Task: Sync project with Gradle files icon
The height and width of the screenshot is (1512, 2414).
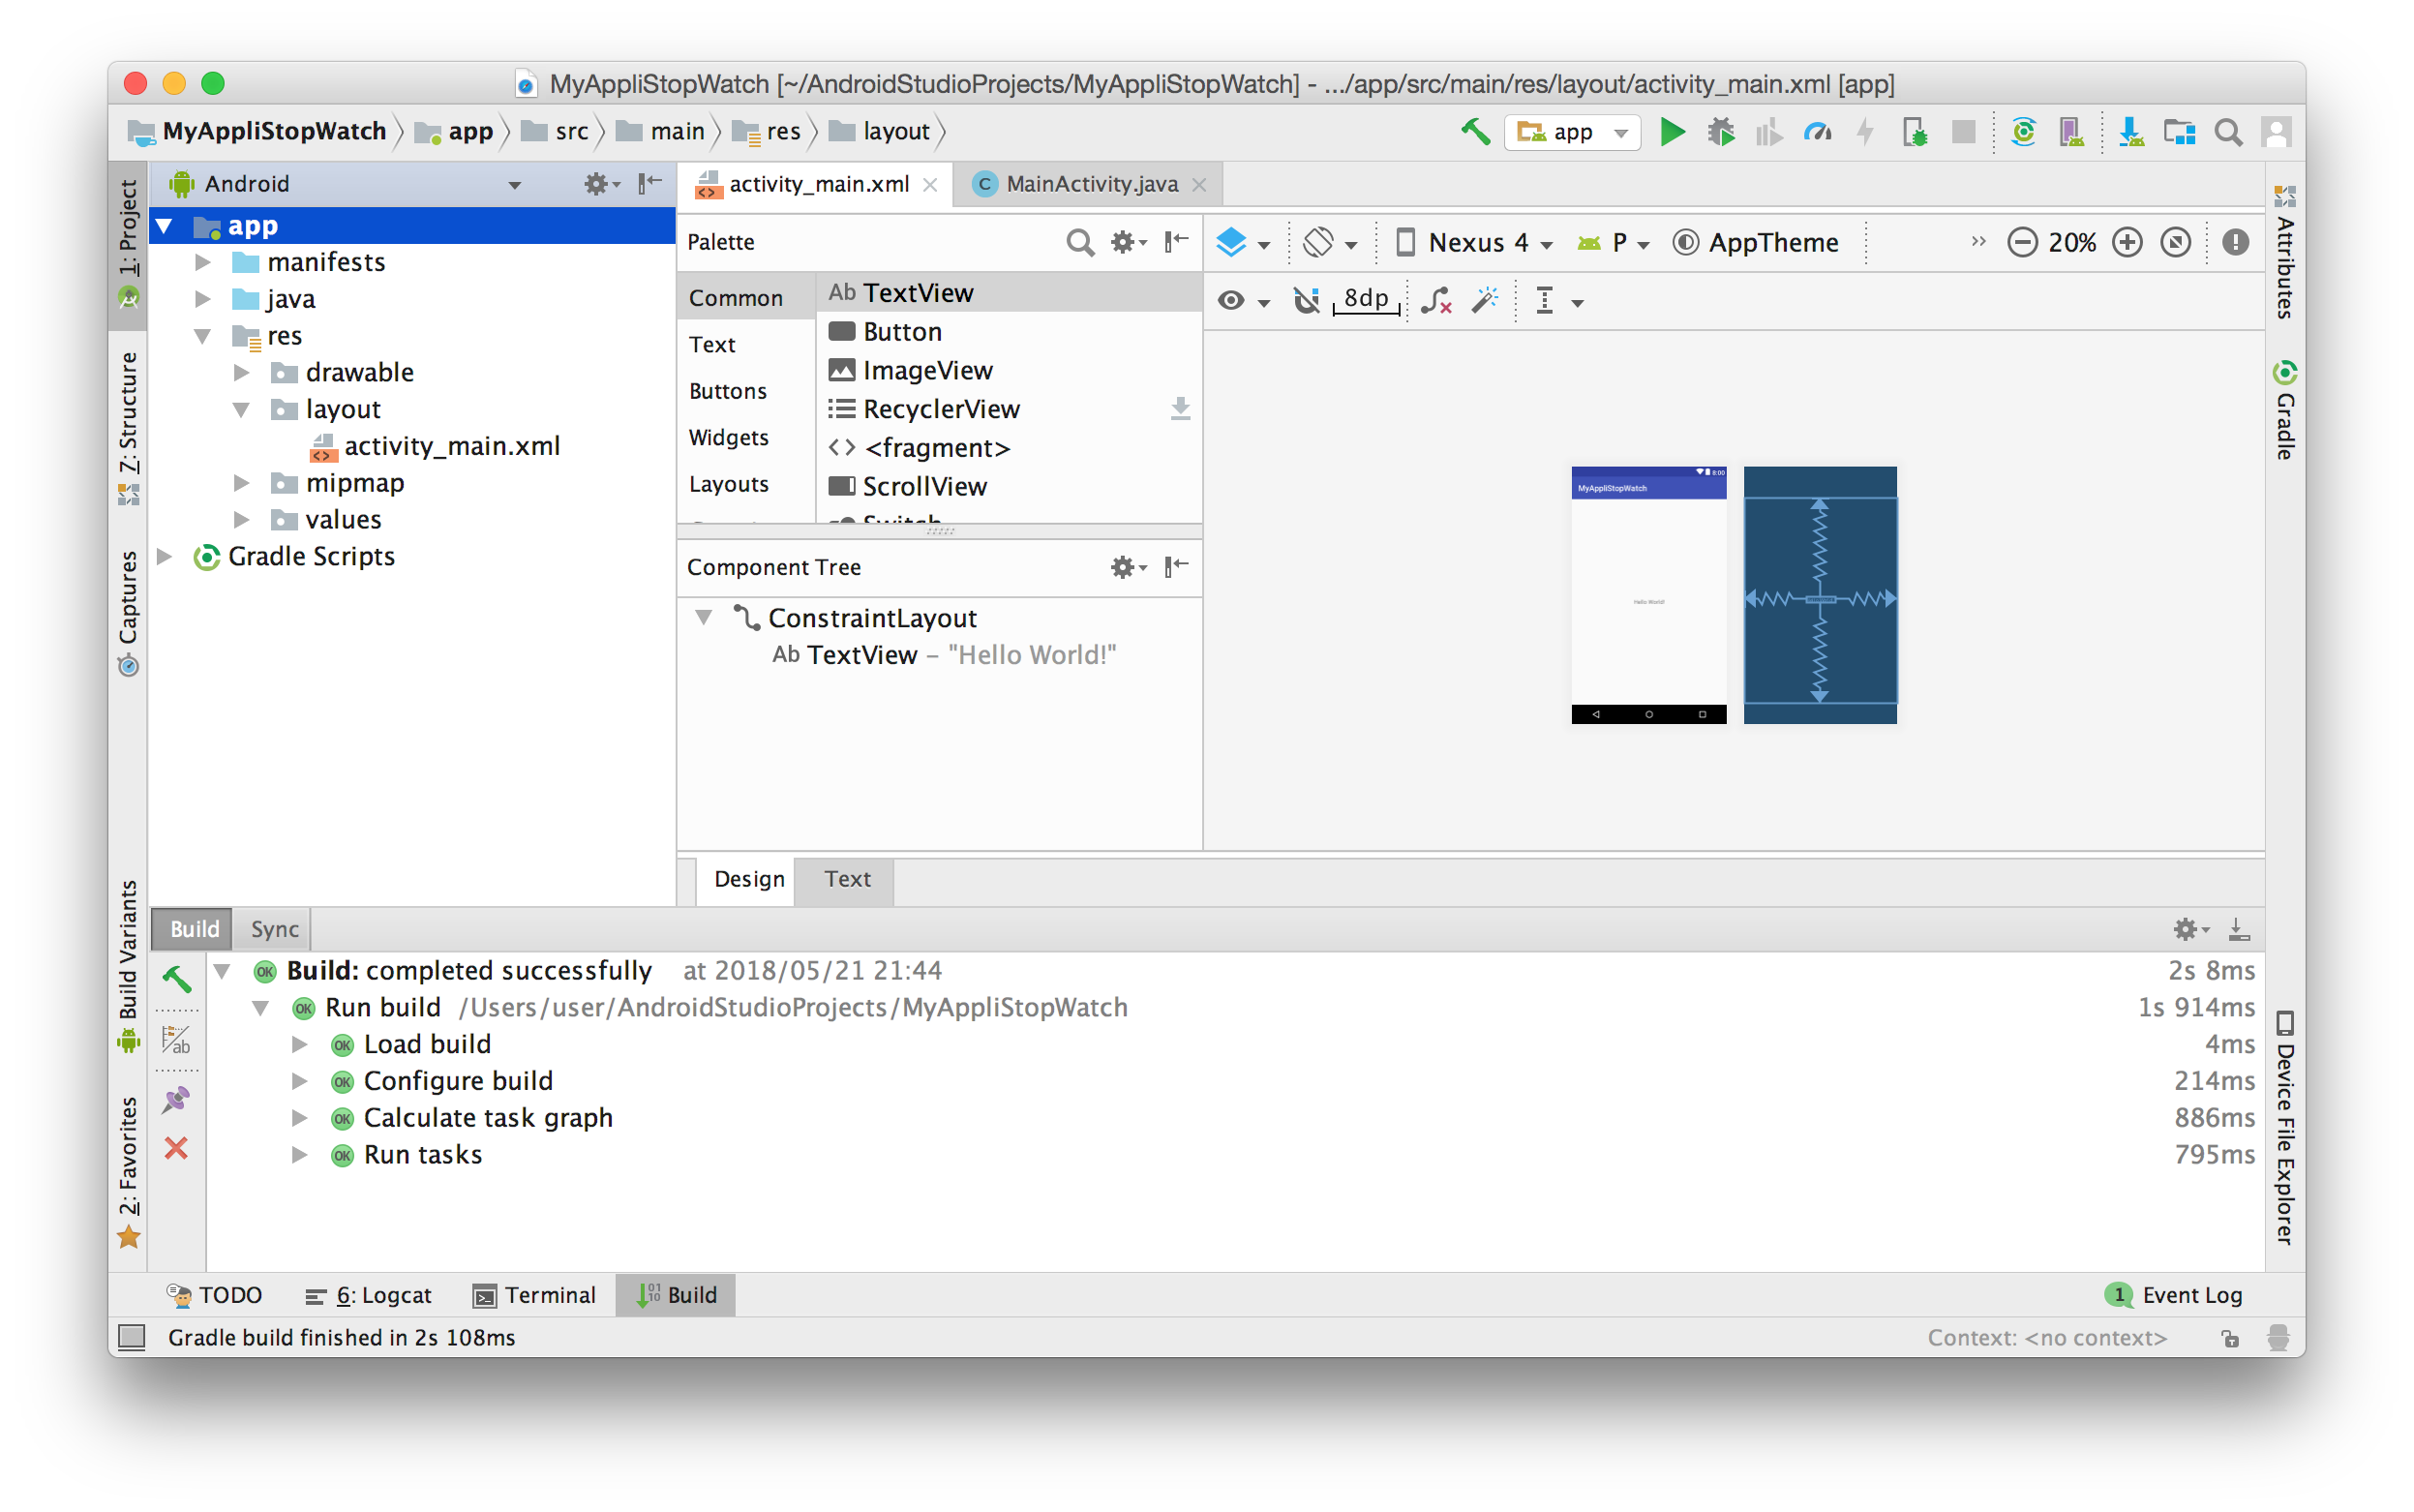Action: click(2023, 132)
